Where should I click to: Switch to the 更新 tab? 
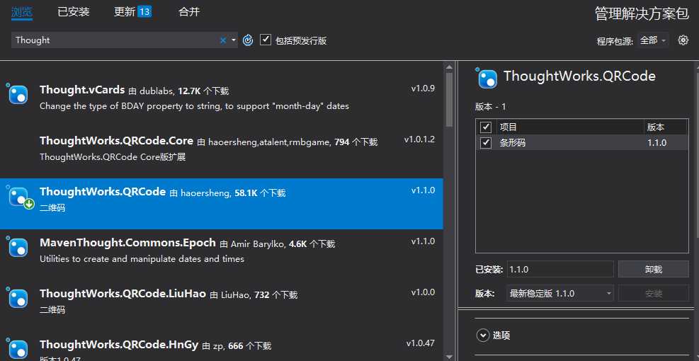tap(133, 12)
